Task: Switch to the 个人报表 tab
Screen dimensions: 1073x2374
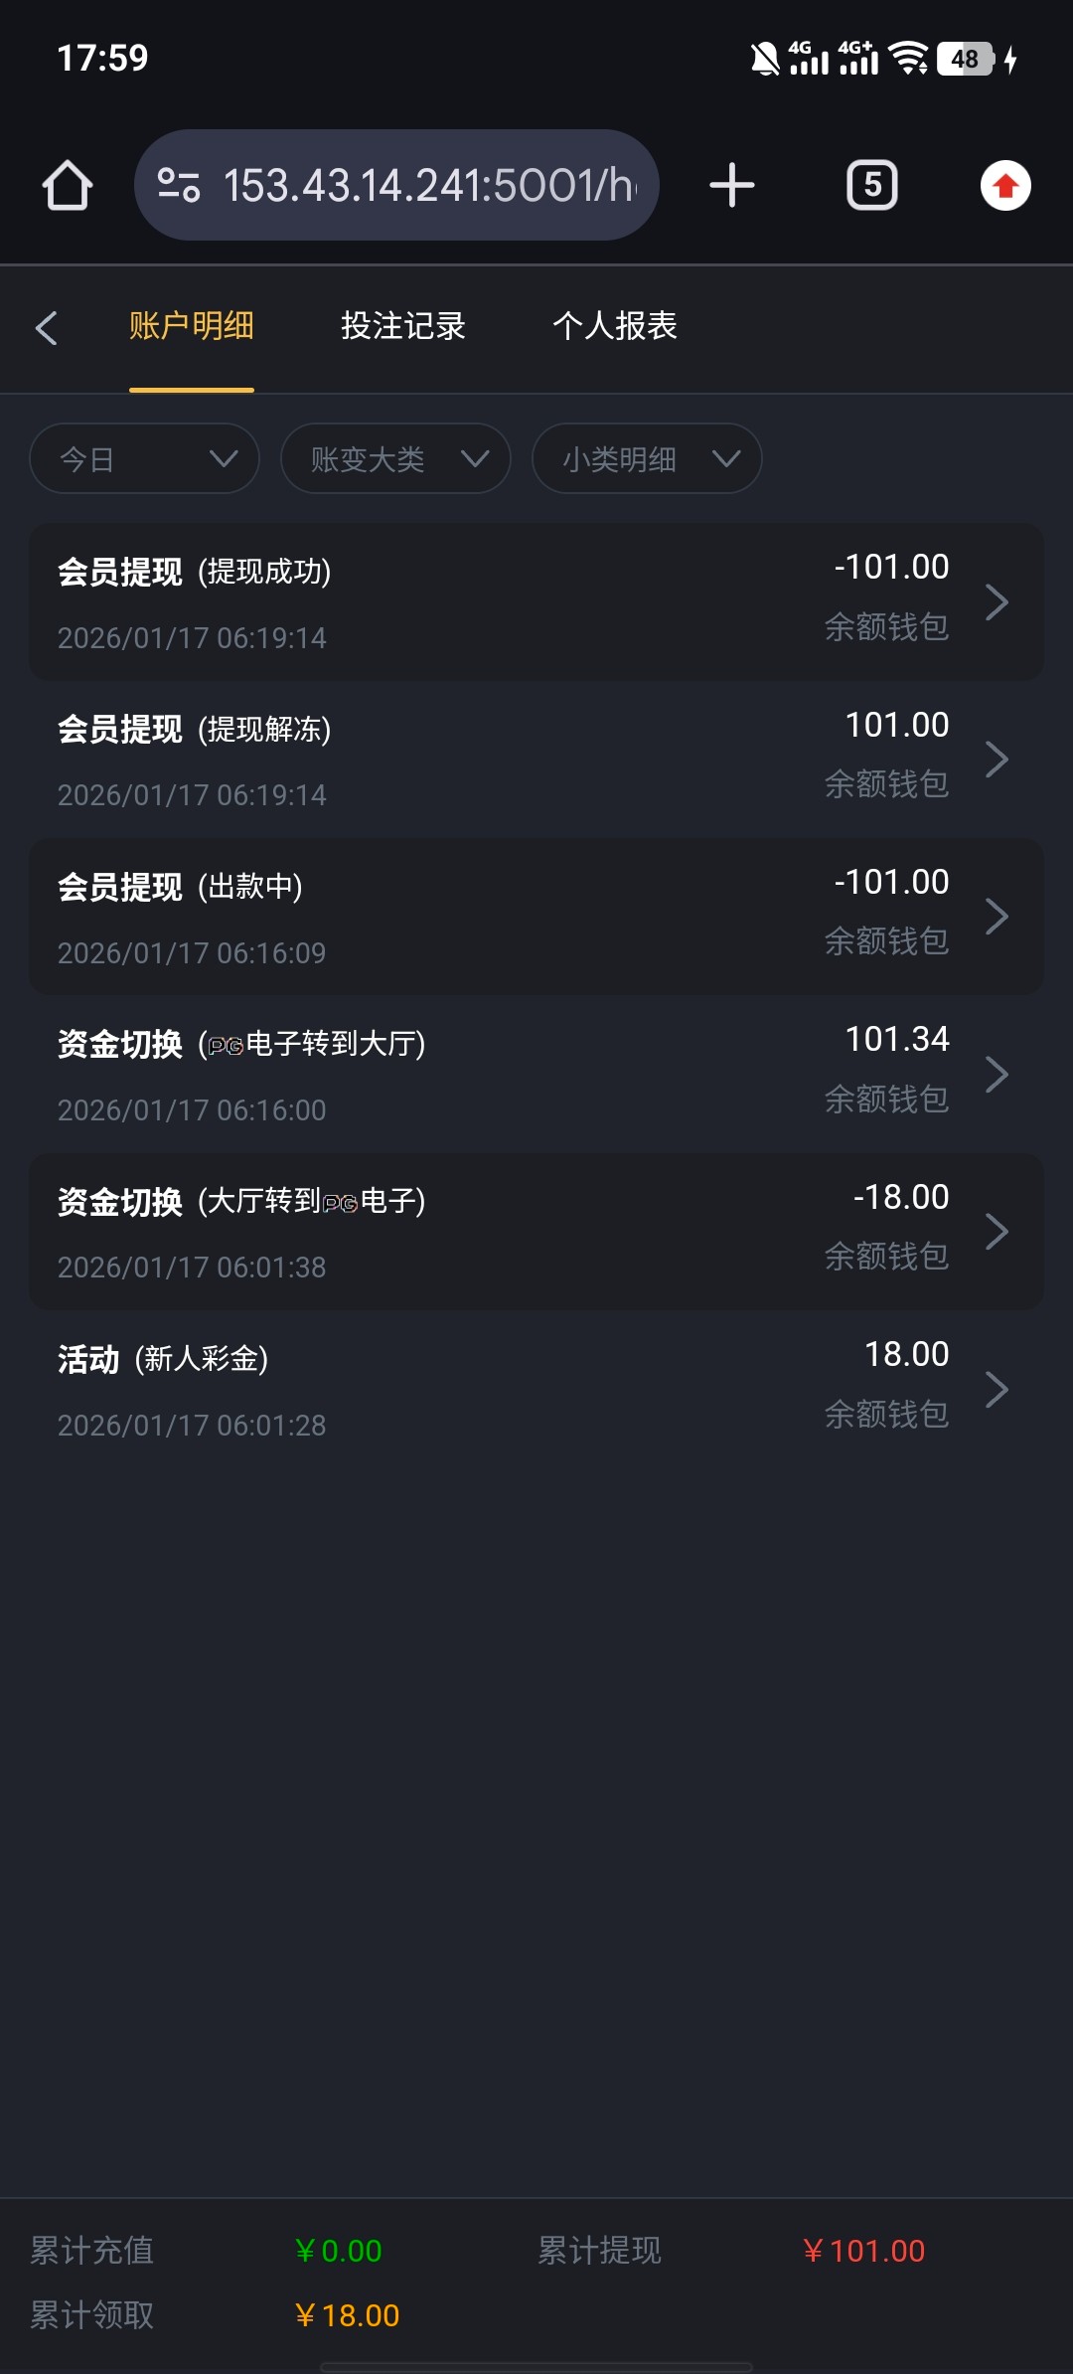Action: (615, 326)
